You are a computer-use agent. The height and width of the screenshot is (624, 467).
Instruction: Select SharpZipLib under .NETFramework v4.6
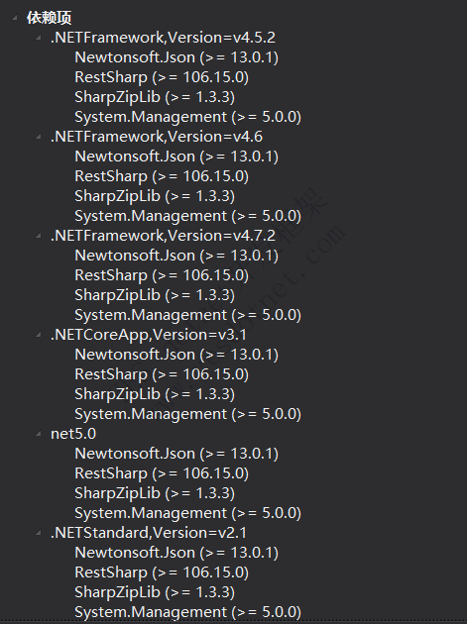pyautogui.click(x=155, y=196)
